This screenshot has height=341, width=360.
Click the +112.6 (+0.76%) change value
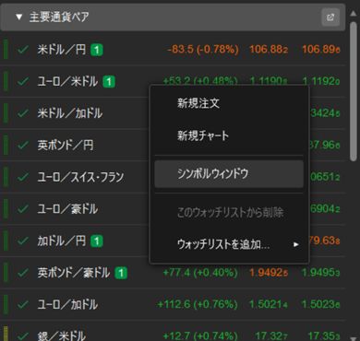(x=198, y=304)
